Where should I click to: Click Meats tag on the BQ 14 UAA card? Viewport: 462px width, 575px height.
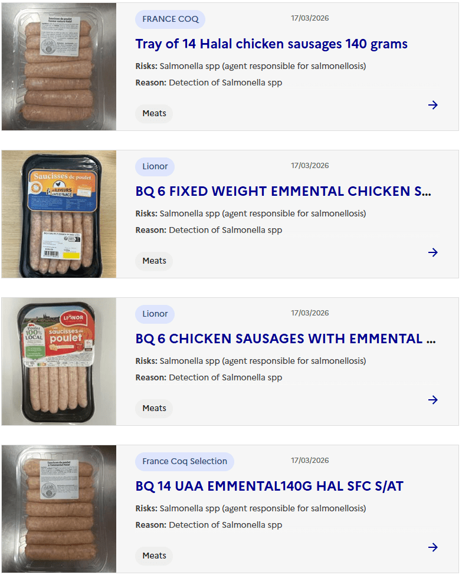point(154,556)
